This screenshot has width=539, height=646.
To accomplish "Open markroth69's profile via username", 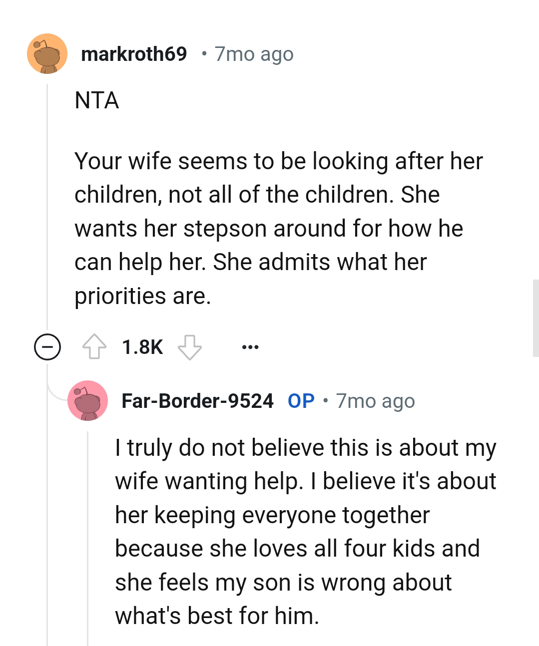I will tap(135, 54).
